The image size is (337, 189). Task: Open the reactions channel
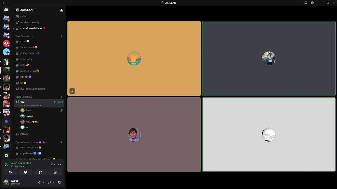click(x=39, y=59)
